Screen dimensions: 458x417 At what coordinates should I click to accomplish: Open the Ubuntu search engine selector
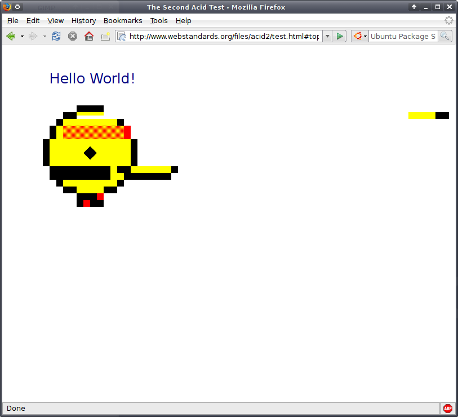[360, 36]
